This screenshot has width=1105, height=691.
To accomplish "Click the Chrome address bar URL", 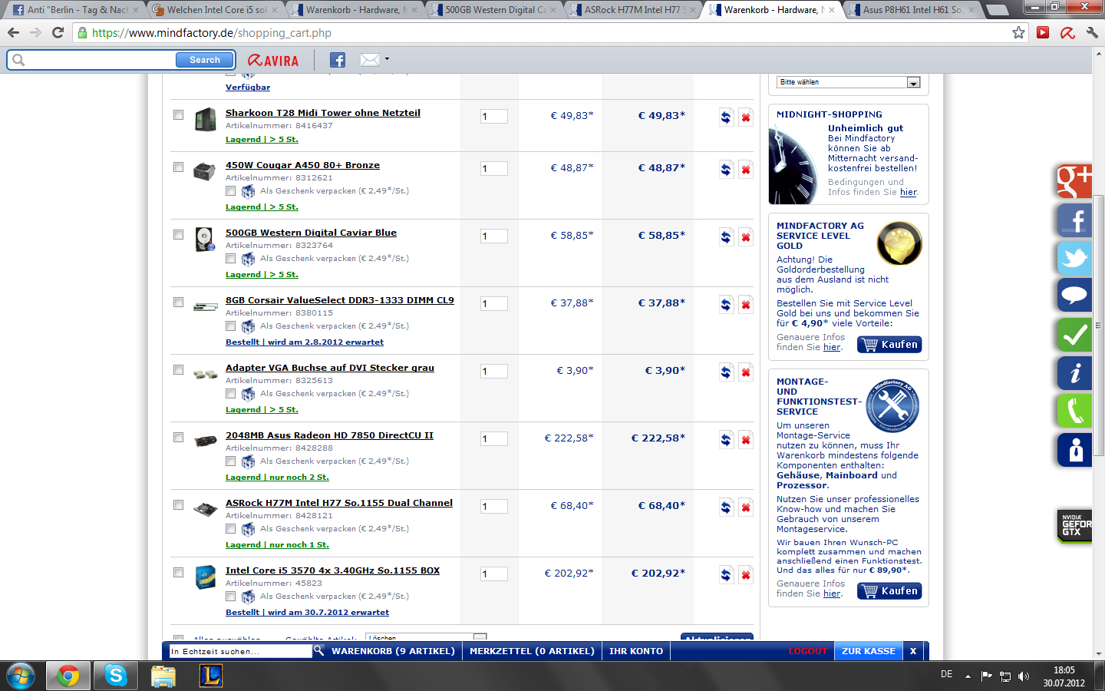I will coord(212,33).
